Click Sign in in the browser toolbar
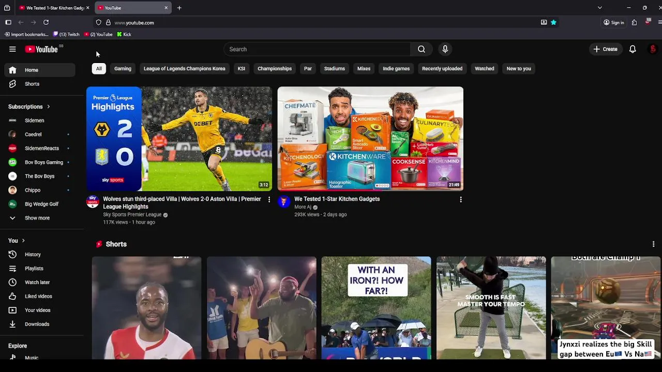The image size is (662, 372). (614, 22)
